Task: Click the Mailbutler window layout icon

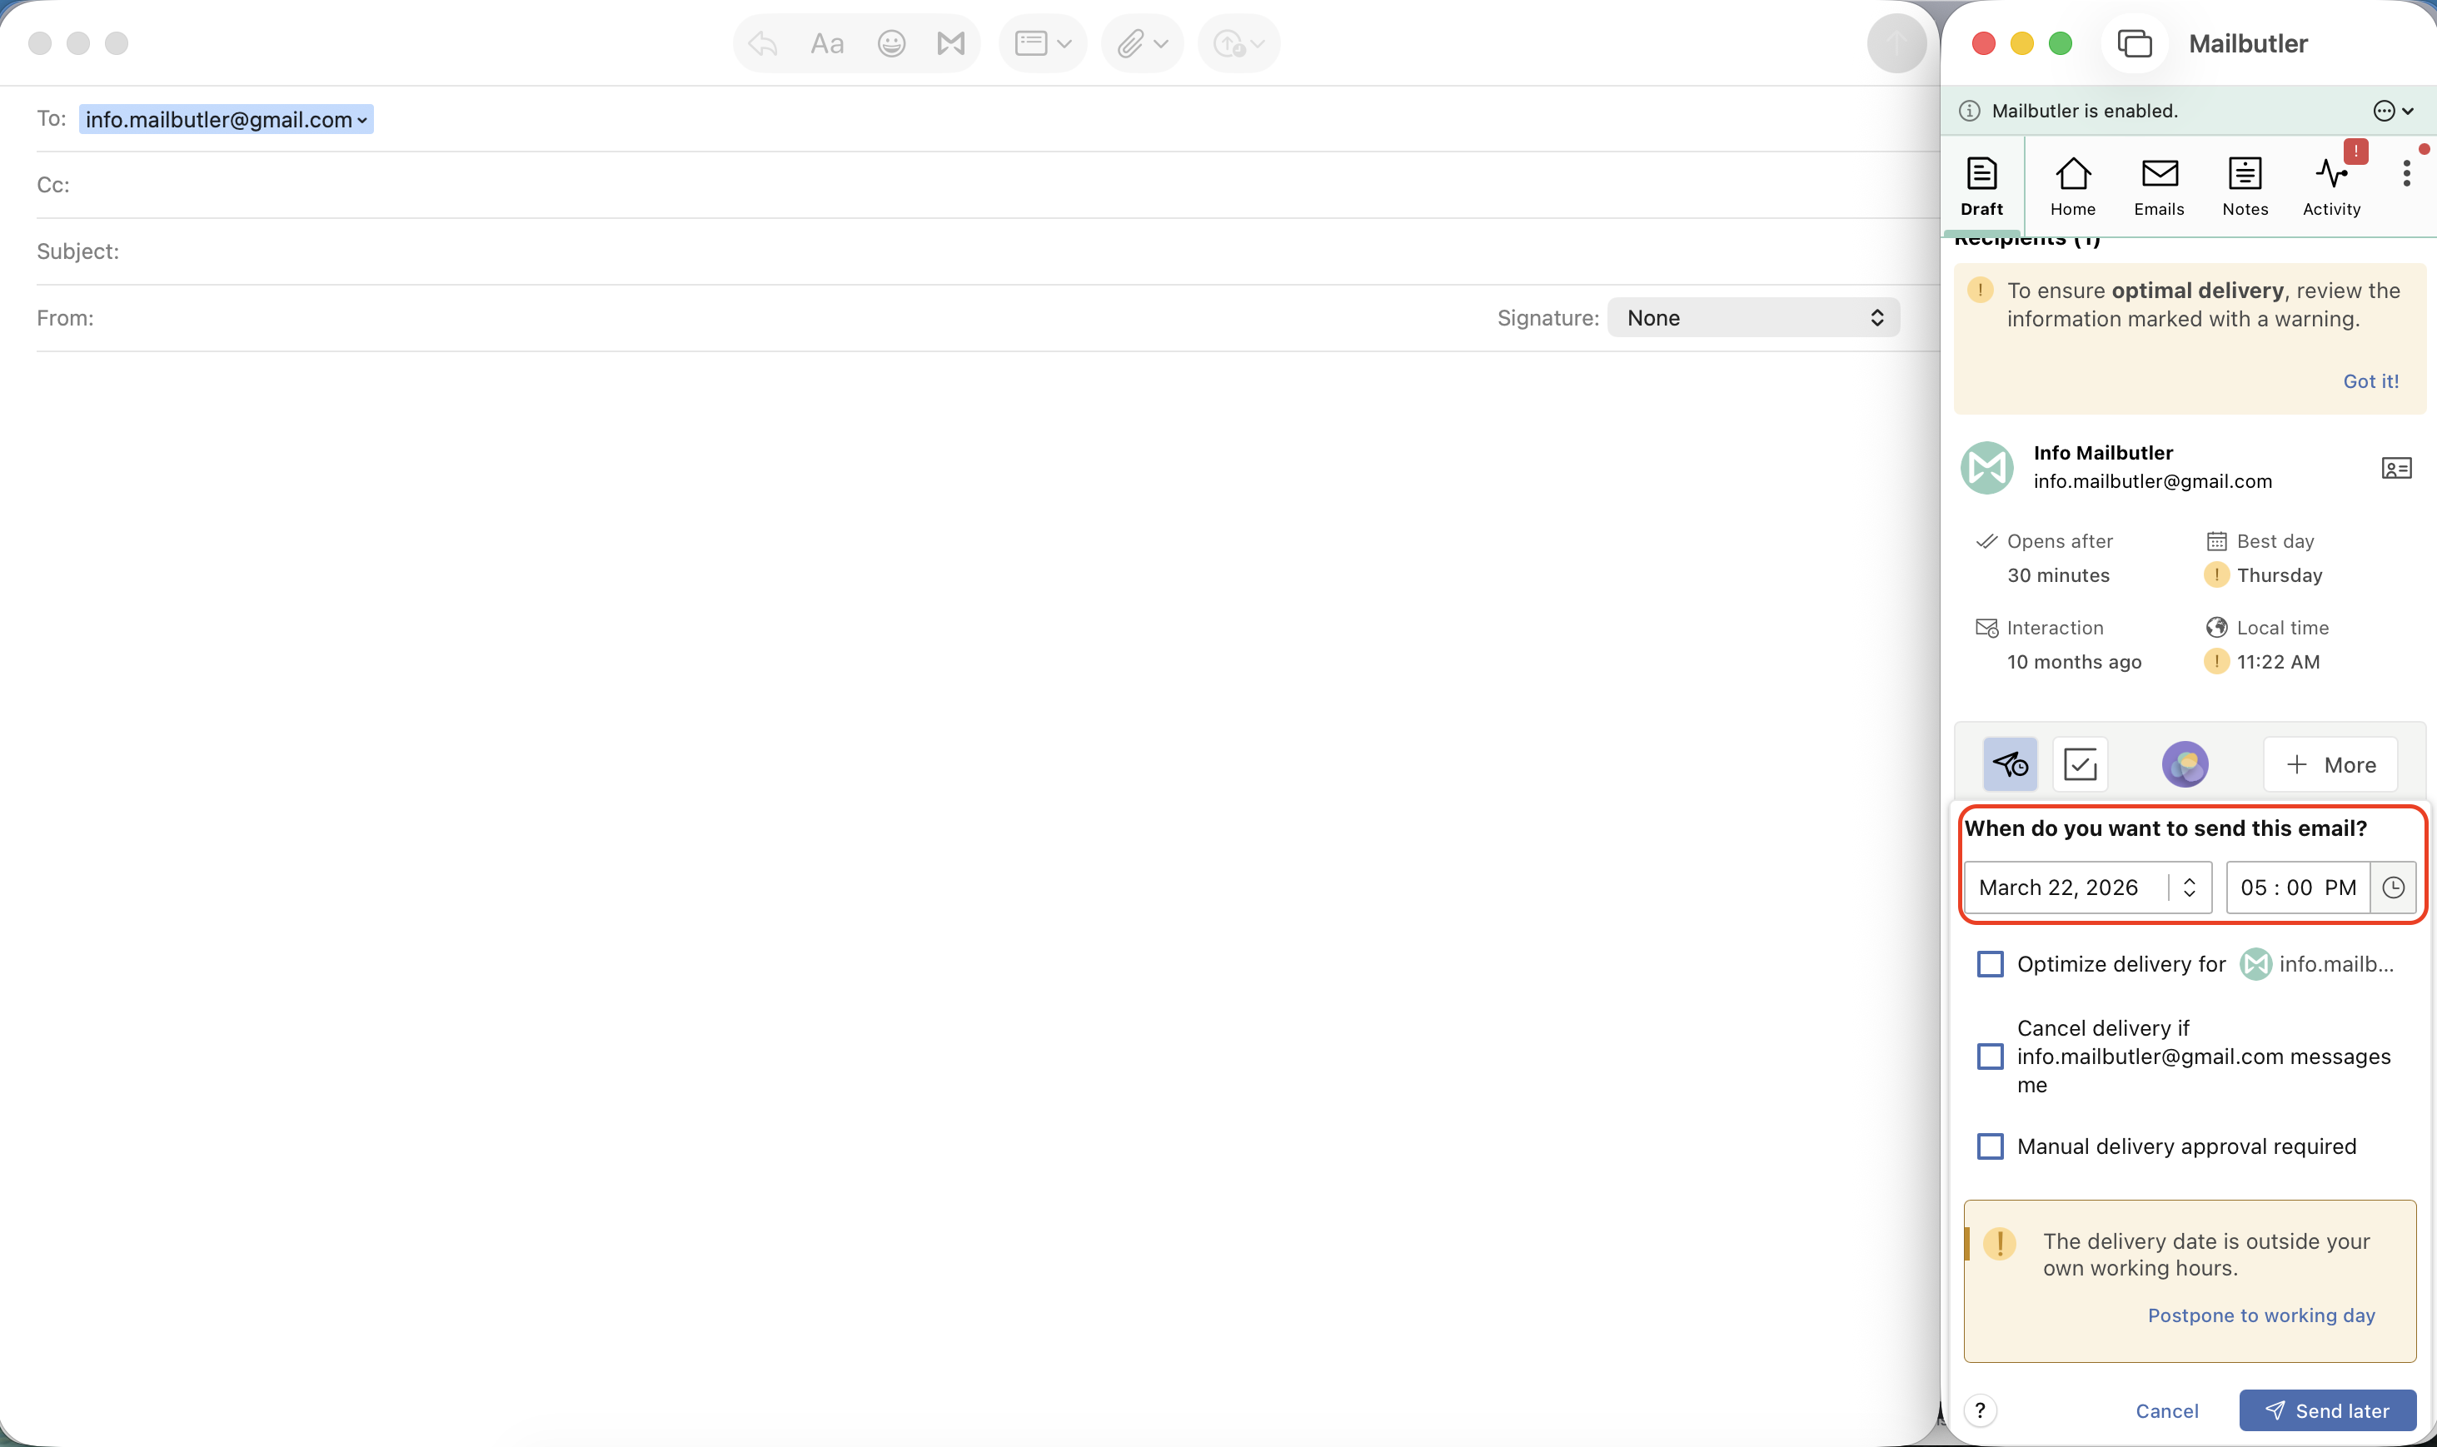Action: point(2134,43)
